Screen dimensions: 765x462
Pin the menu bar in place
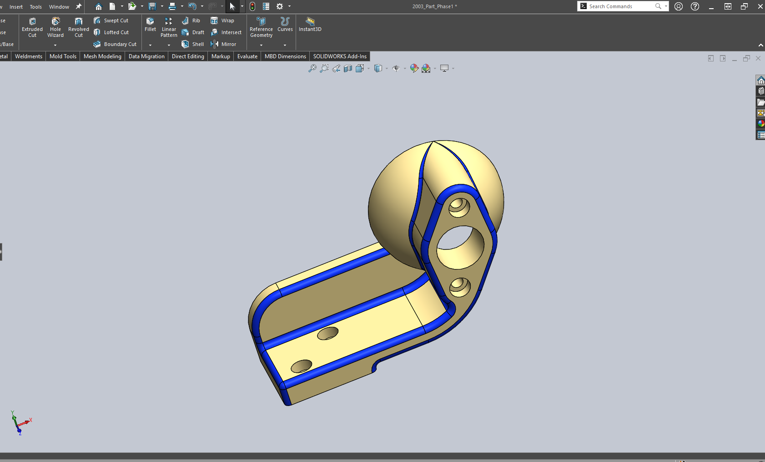pos(78,6)
